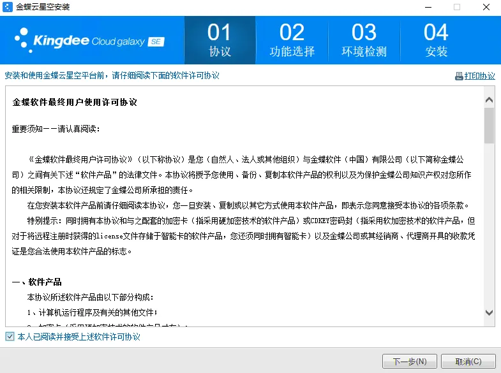Click the agreement scrollbar up arrow
This screenshot has width=501, height=373.
click(489, 100)
